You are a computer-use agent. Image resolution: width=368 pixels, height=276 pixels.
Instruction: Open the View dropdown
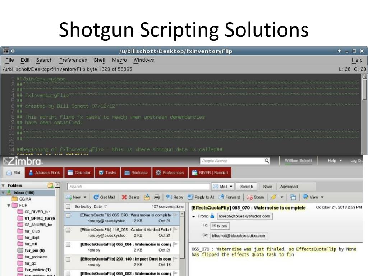[313, 197]
